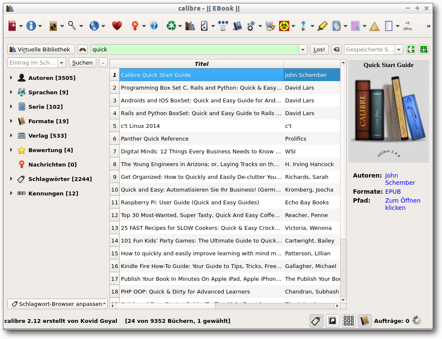Click the Save to disk icon
This screenshot has width=442, height=339.
pyautogui.click(x=204, y=26)
